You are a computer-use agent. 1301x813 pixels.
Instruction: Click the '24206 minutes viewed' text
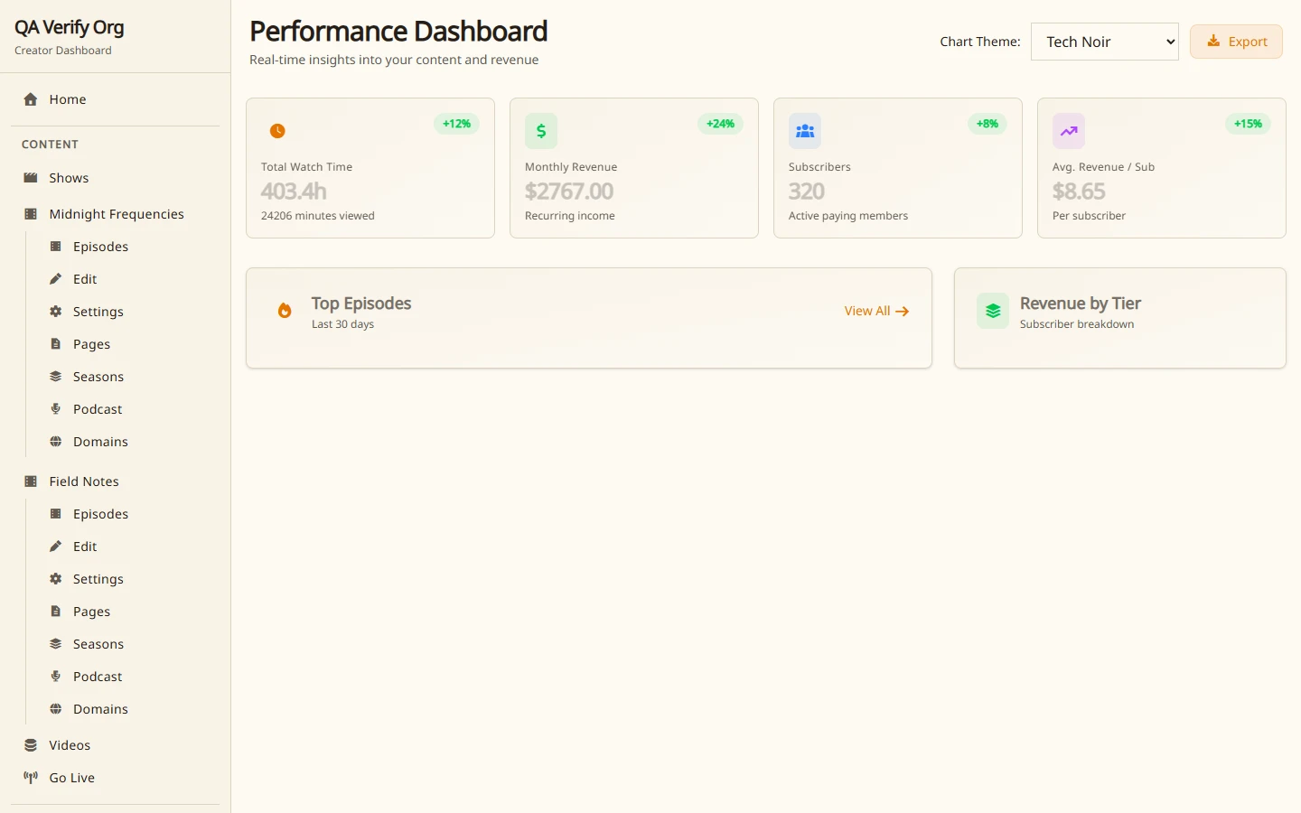[x=318, y=216]
